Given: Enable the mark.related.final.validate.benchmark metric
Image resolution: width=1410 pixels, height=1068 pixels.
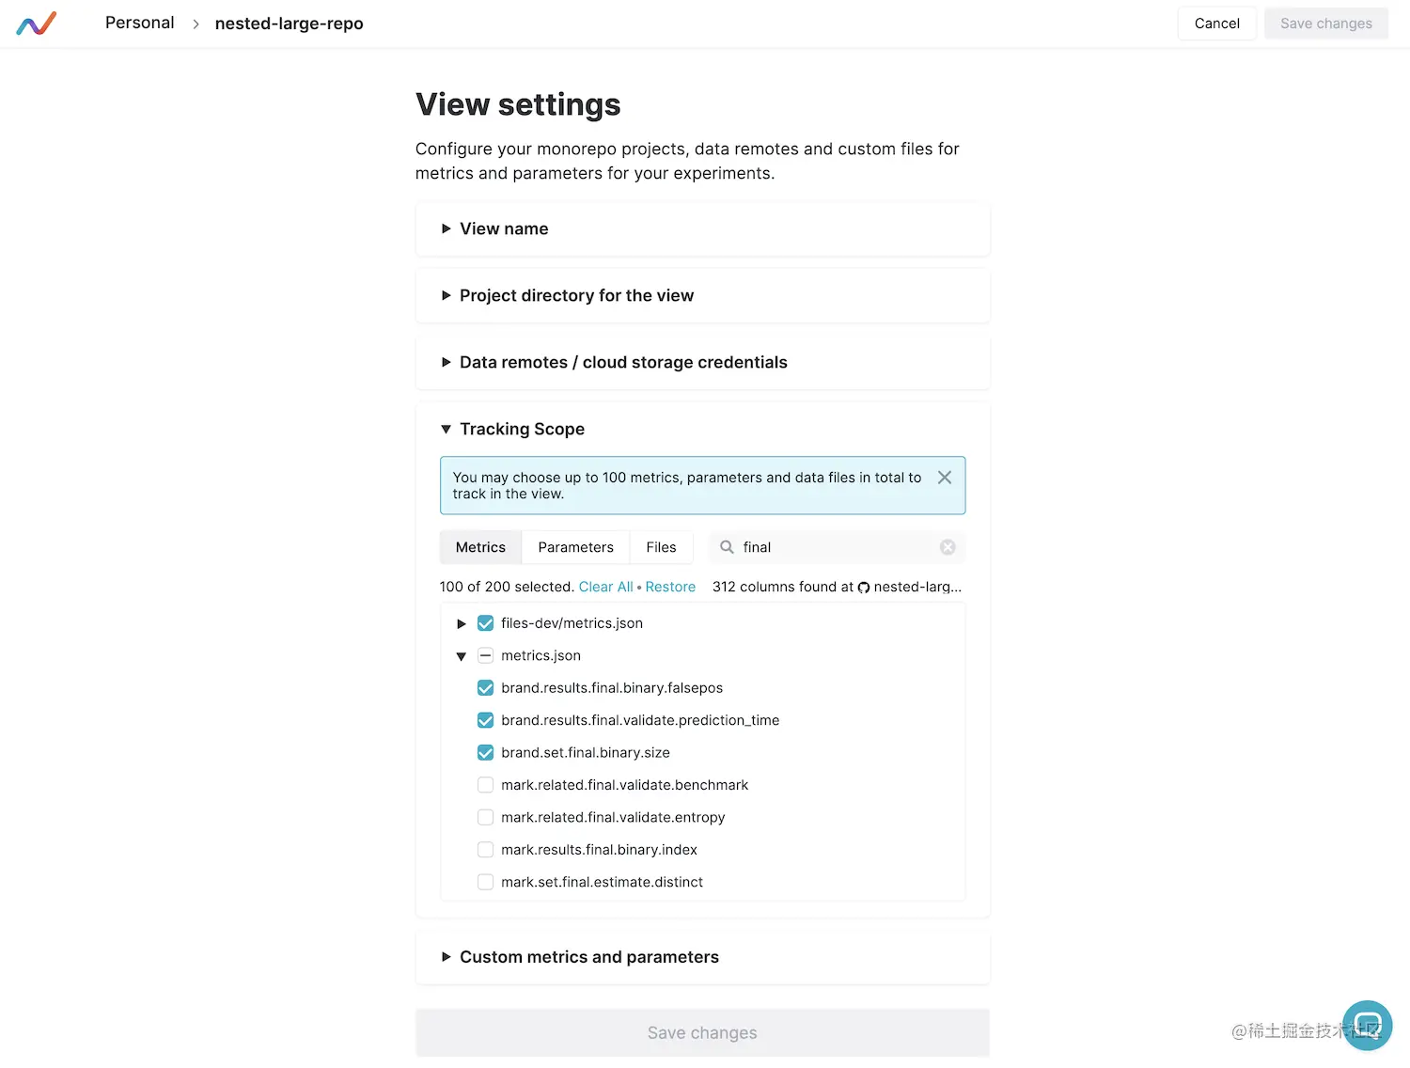Looking at the screenshot, I should tap(485, 784).
